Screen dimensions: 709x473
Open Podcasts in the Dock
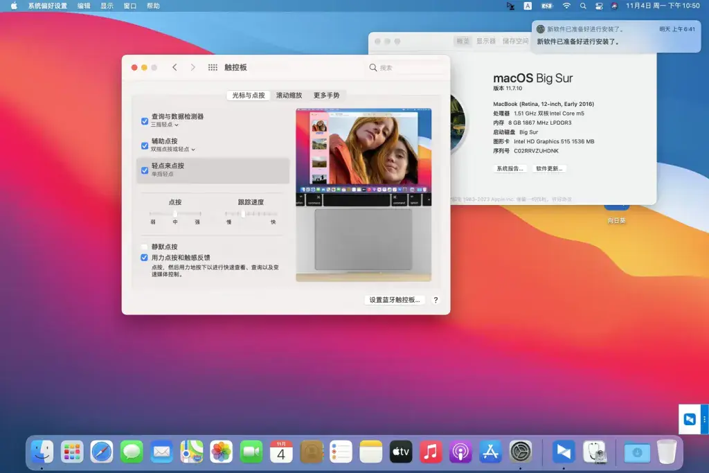tap(460, 452)
